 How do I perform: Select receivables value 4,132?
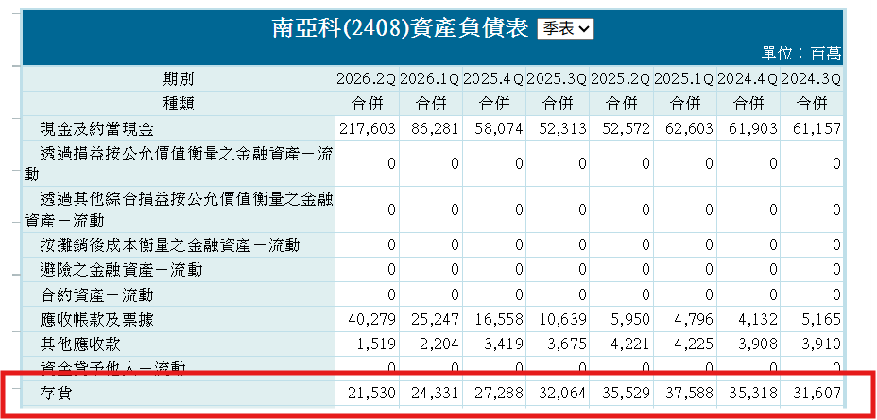point(757,319)
